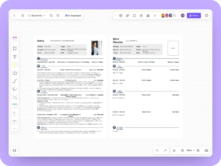Image resolution: width=221 pixels, height=166 pixels.
Task: Expand more tools with the double chevron
Action: coord(155,16)
